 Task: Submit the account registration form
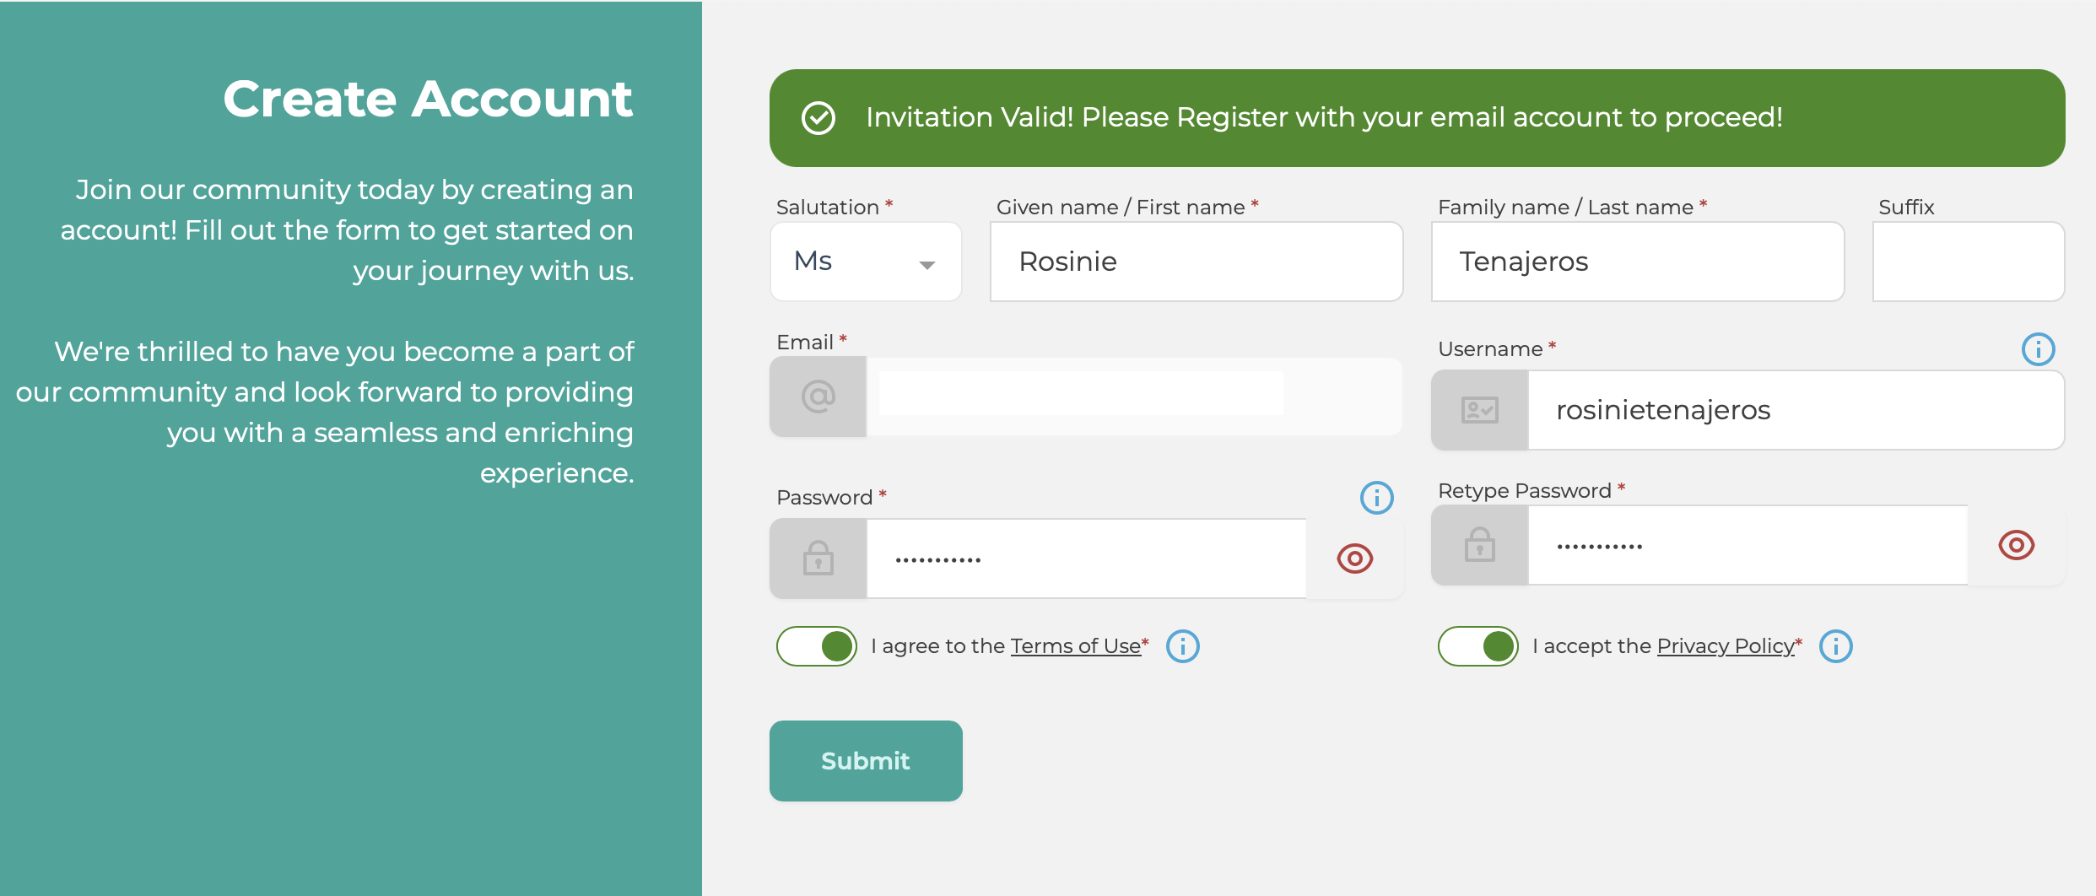pyautogui.click(x=866, y=761)
